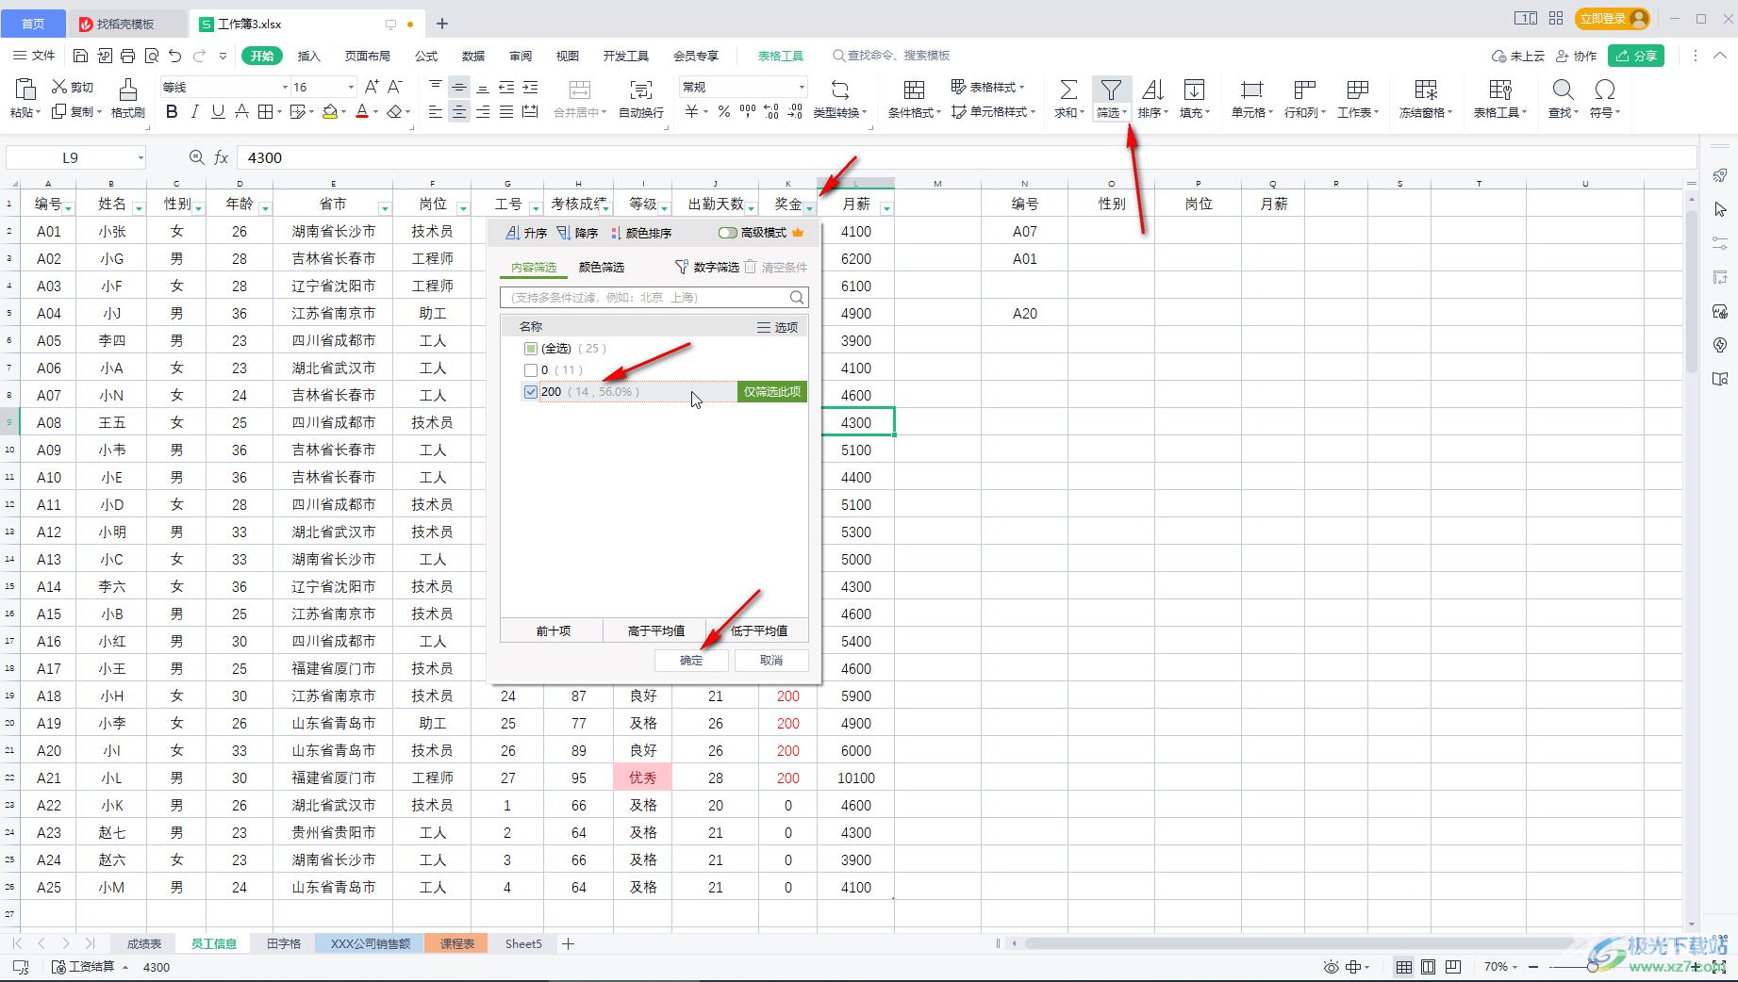Click the add new sheet plus button
Screen dimensions: 1738x982
(x=569, y=943)
